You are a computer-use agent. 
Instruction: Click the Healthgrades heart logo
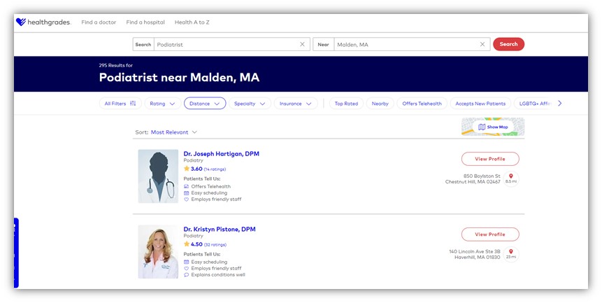point(21,22)
